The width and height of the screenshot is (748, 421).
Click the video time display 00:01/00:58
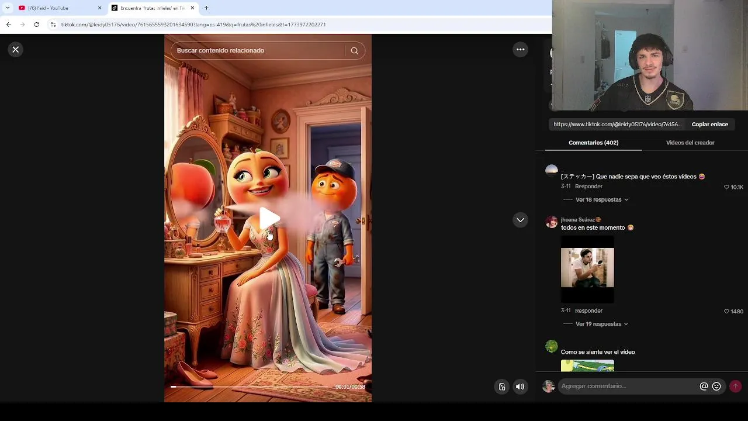350,387
